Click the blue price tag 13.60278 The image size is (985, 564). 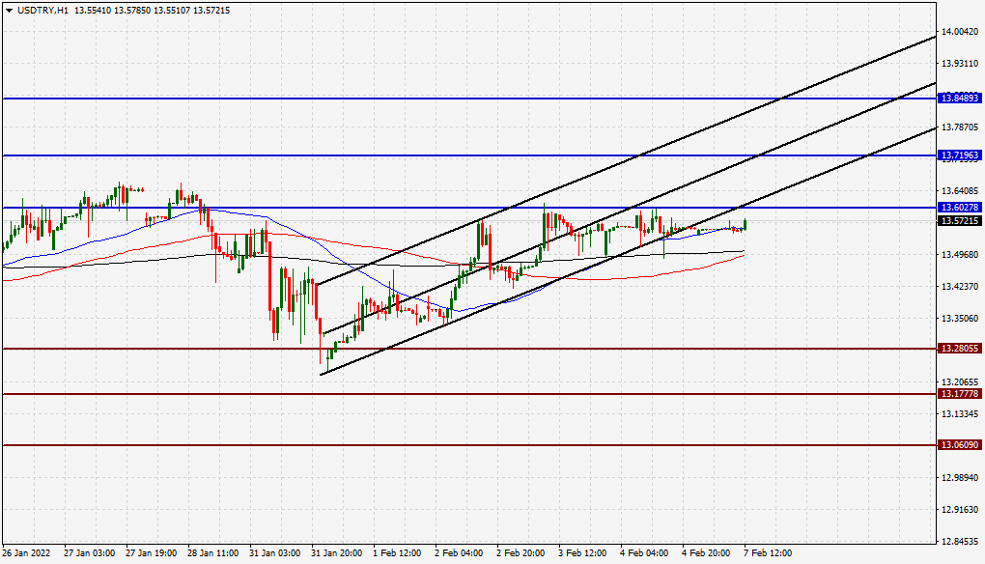(x=961, y=208)
